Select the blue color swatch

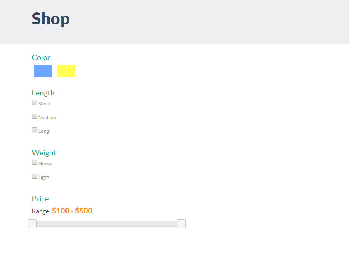(43, 71)
